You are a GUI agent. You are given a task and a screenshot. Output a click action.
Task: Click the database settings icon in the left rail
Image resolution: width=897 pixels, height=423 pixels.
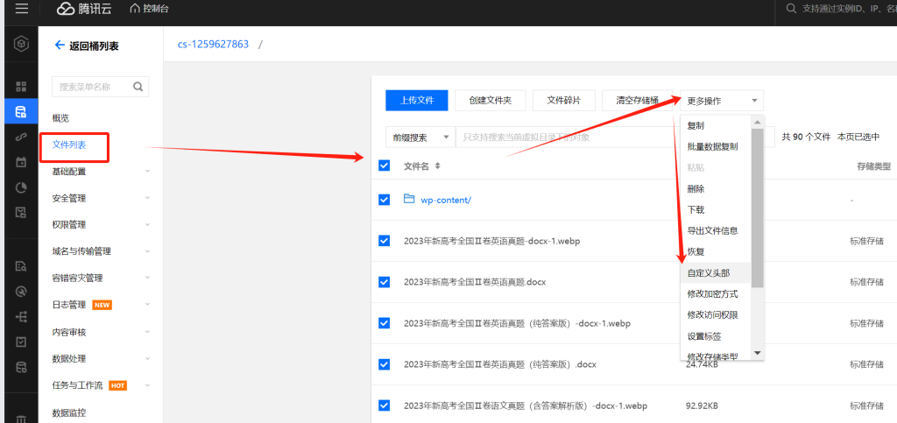pos(21,367)
